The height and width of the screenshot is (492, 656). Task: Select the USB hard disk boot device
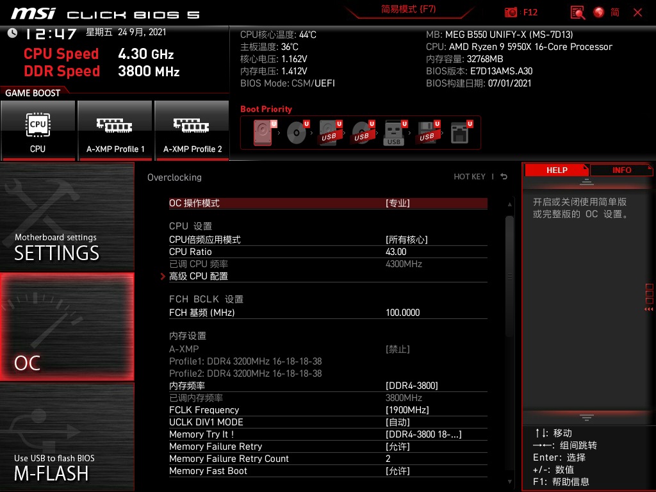330,133
